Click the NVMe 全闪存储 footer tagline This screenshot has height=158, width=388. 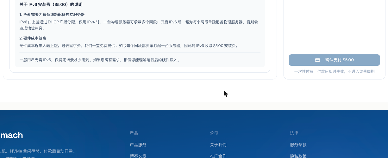38,151
